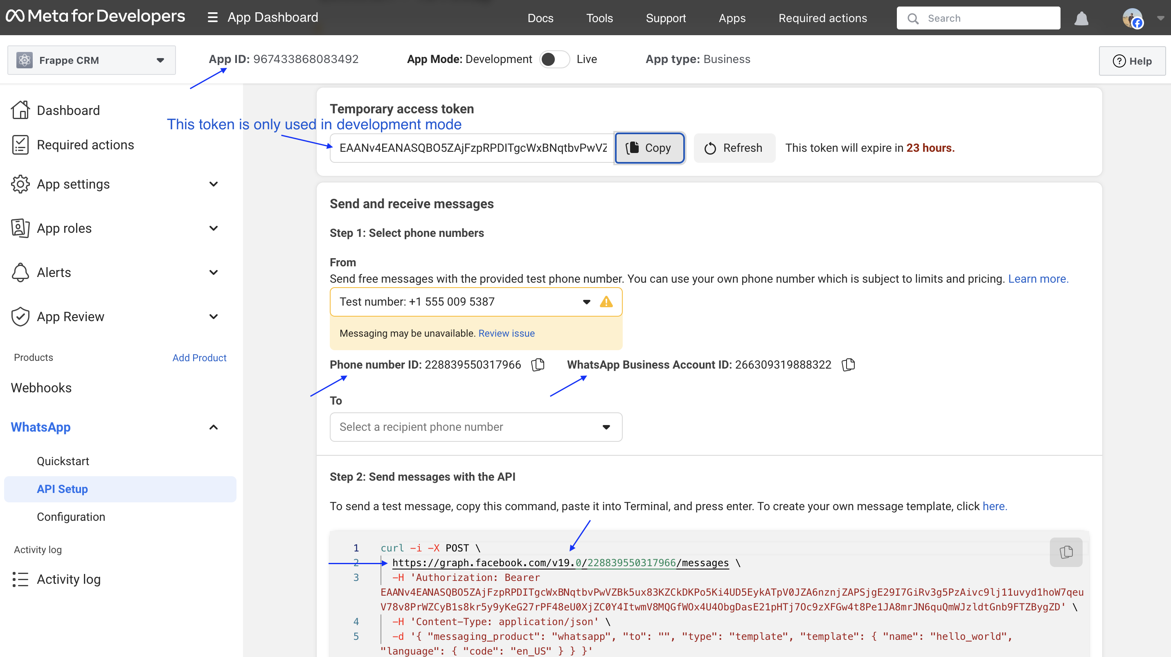Open Dashboard in the sidebar
1171x657 pixels.
(x=68, y=110)
